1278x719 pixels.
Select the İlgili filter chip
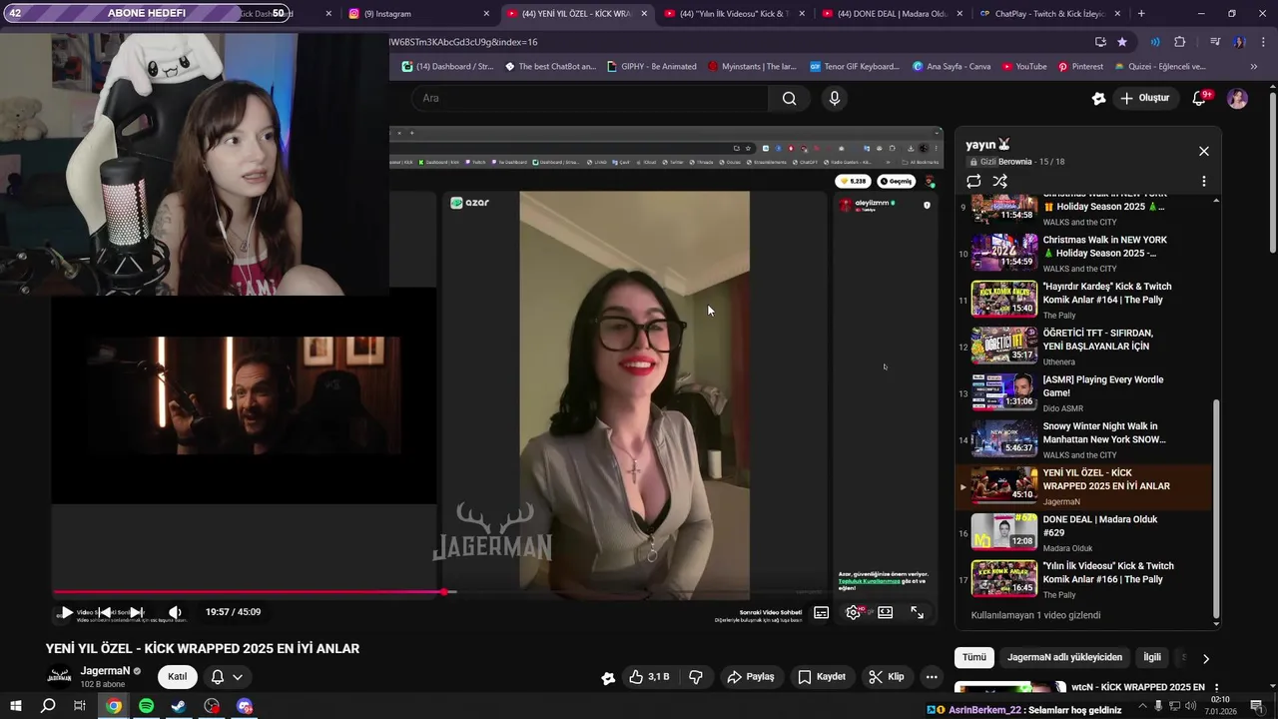click(x=1152, y=657)
